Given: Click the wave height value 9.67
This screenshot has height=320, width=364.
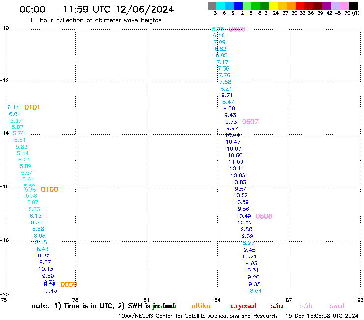Looking at the screenshot, I should tap(45, 262).
